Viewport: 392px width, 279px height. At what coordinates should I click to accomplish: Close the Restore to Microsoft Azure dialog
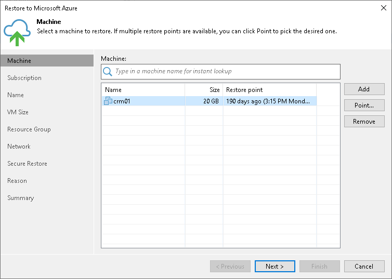click(384, 8)
